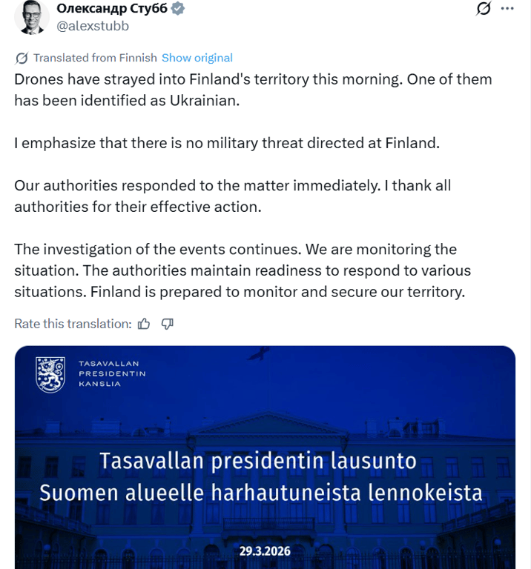Click the paragraph starting 'The investigation of the events'
531x569 pixels.
pyautogui.click(x=243, y=270)
